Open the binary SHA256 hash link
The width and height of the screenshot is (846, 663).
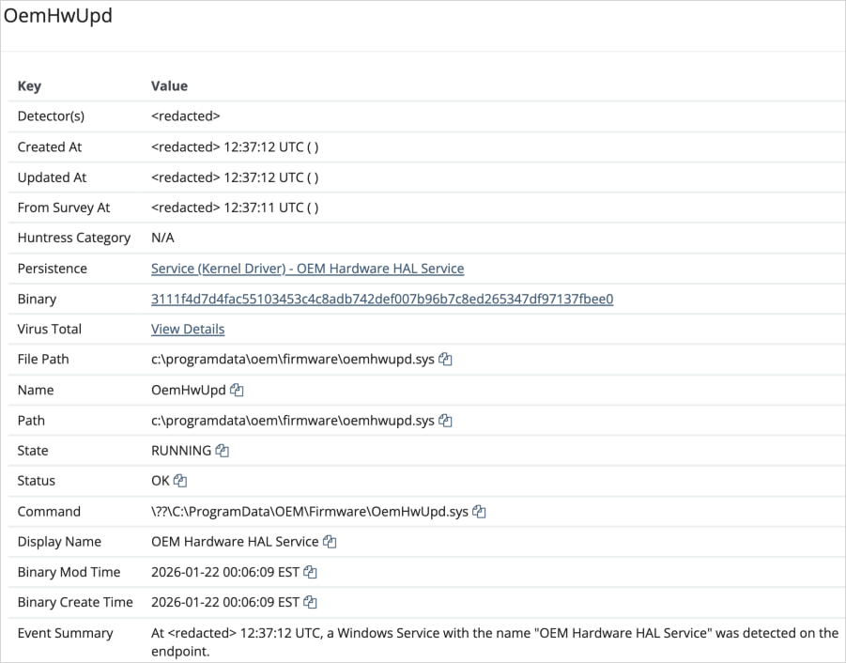(x=382, y=299)
